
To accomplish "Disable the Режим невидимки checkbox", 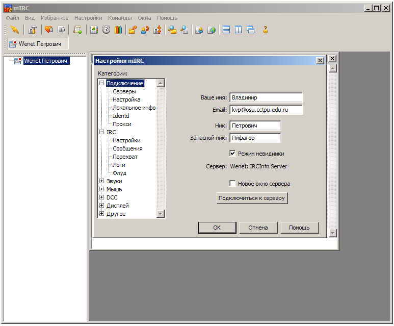I will pos(233,153).
